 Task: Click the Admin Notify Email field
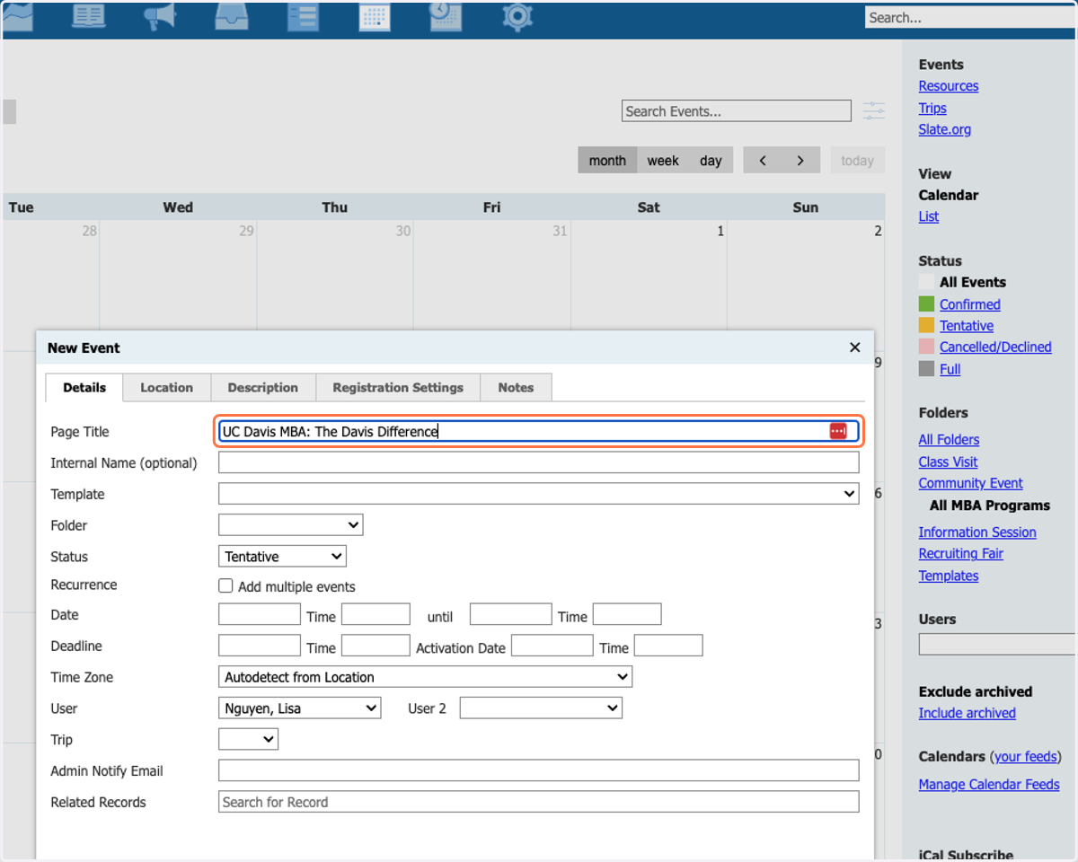[539, 770]
